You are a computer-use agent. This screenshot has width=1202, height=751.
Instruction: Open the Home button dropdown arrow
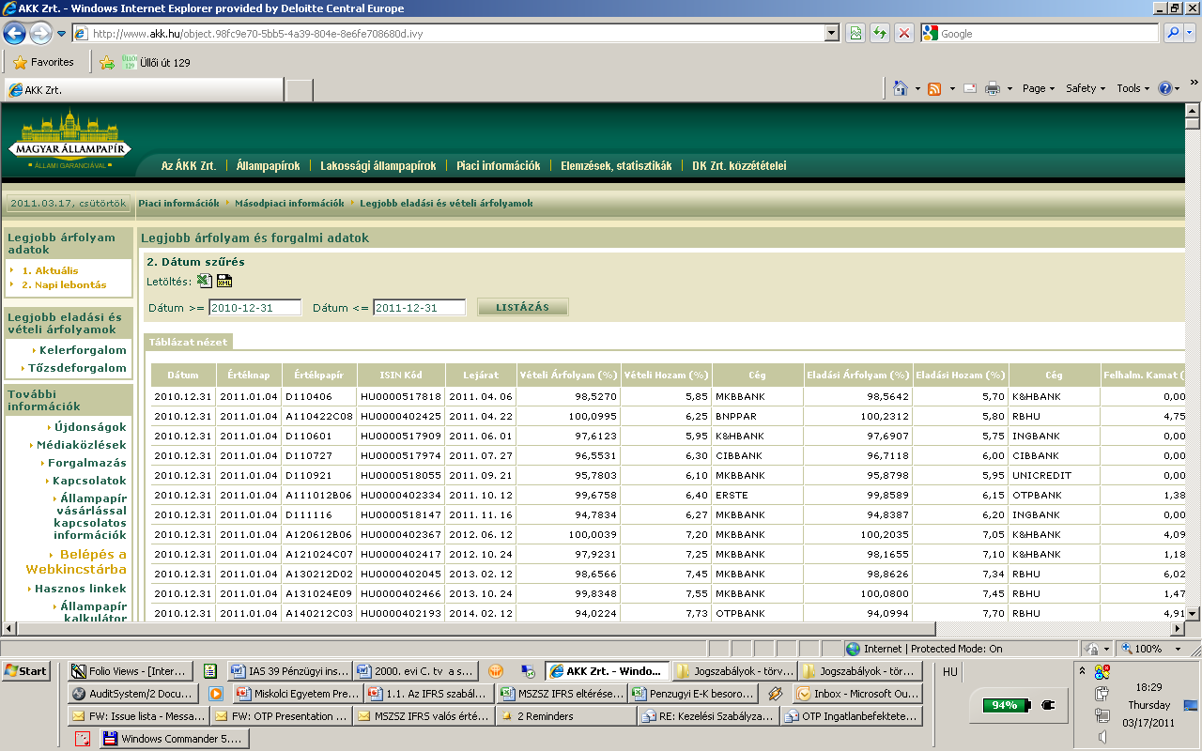917,88
